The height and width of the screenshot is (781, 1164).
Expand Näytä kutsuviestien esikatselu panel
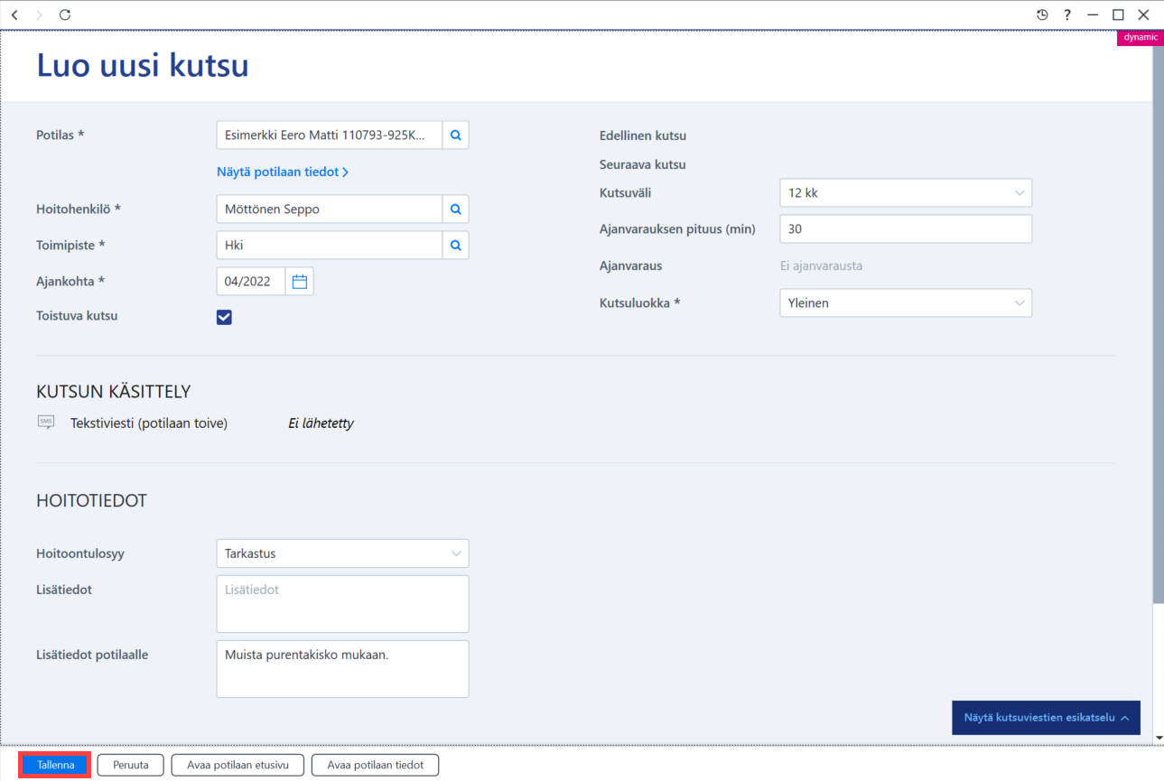coord(1046,718)
